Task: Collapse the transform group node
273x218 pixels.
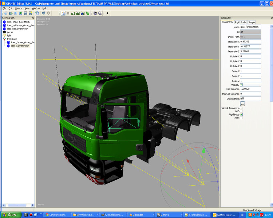Action: pos(4,39)
